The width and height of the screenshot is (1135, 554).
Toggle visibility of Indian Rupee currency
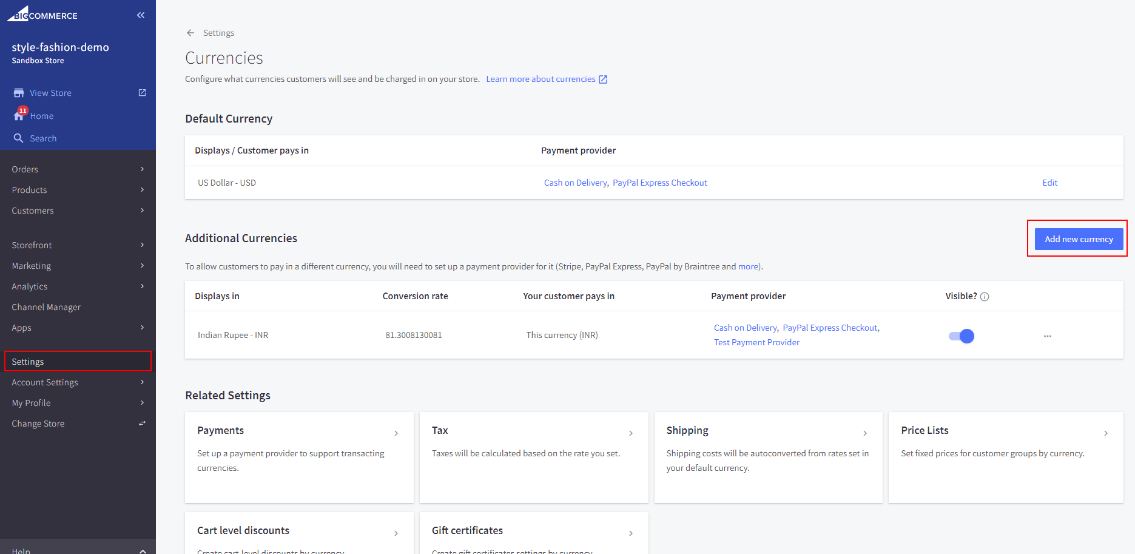962,336
